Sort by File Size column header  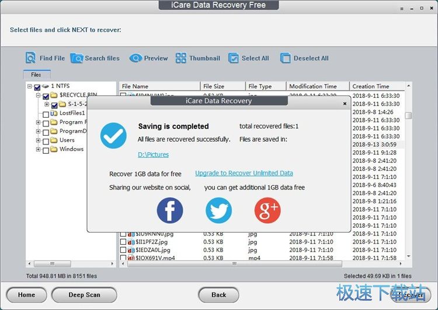point(223,86)
